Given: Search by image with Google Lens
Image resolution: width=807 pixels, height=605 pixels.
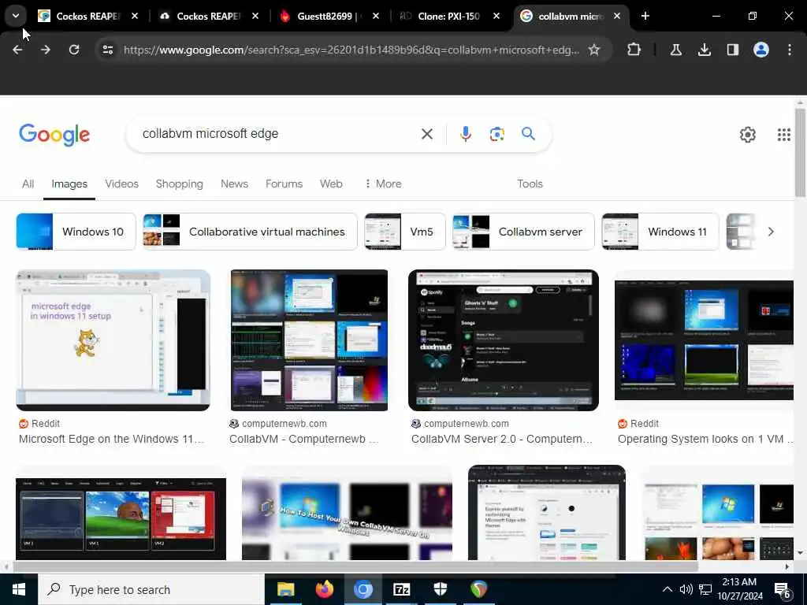Looking at the screenshot, I should 496,134.
